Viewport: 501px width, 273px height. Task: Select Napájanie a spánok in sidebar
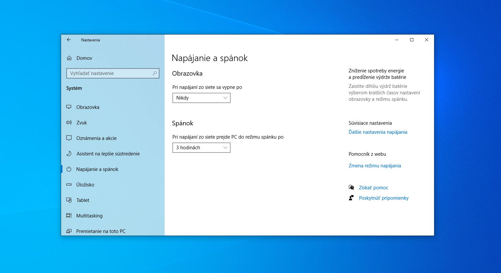[113, 169]
